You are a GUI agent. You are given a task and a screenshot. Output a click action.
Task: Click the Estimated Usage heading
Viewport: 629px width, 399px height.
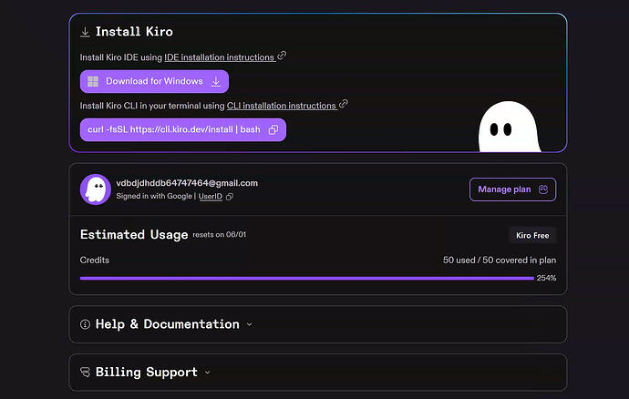coord(134,235)
